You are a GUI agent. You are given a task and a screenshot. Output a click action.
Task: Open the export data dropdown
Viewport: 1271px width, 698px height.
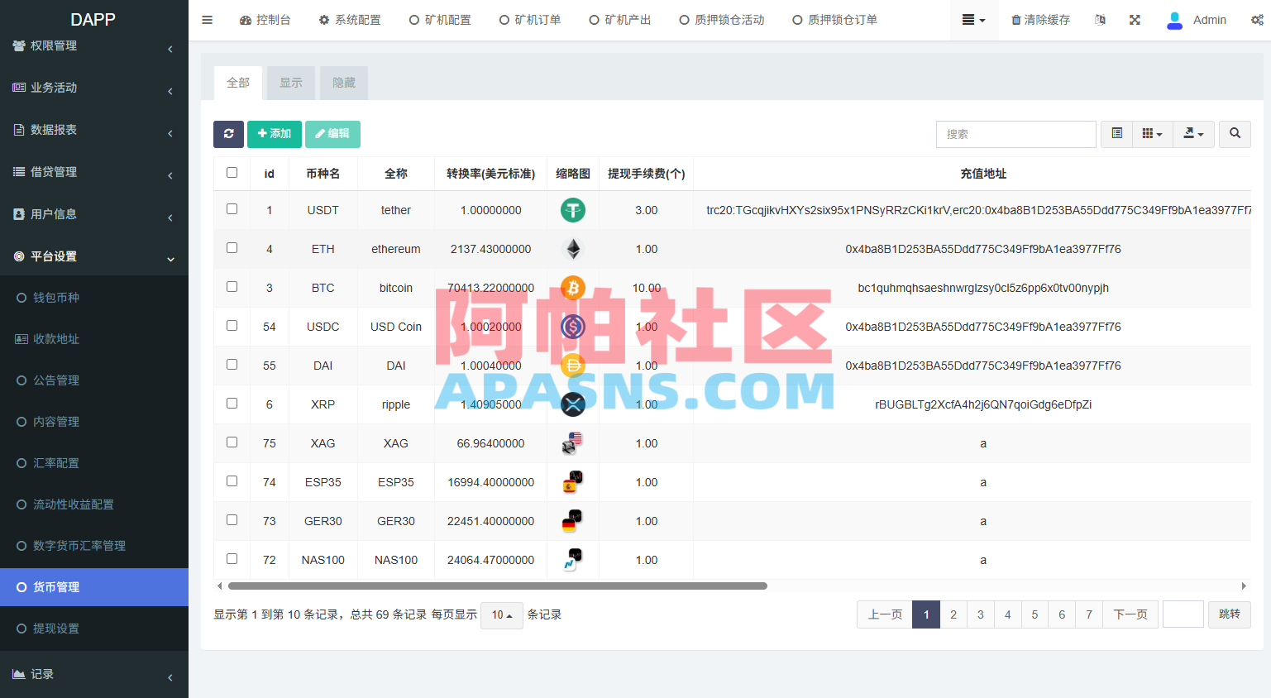pos(1193,134)
